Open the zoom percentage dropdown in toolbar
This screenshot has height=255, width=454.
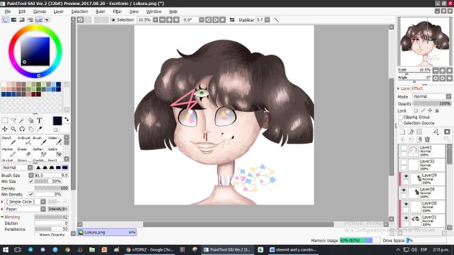[x=155, y=20]
